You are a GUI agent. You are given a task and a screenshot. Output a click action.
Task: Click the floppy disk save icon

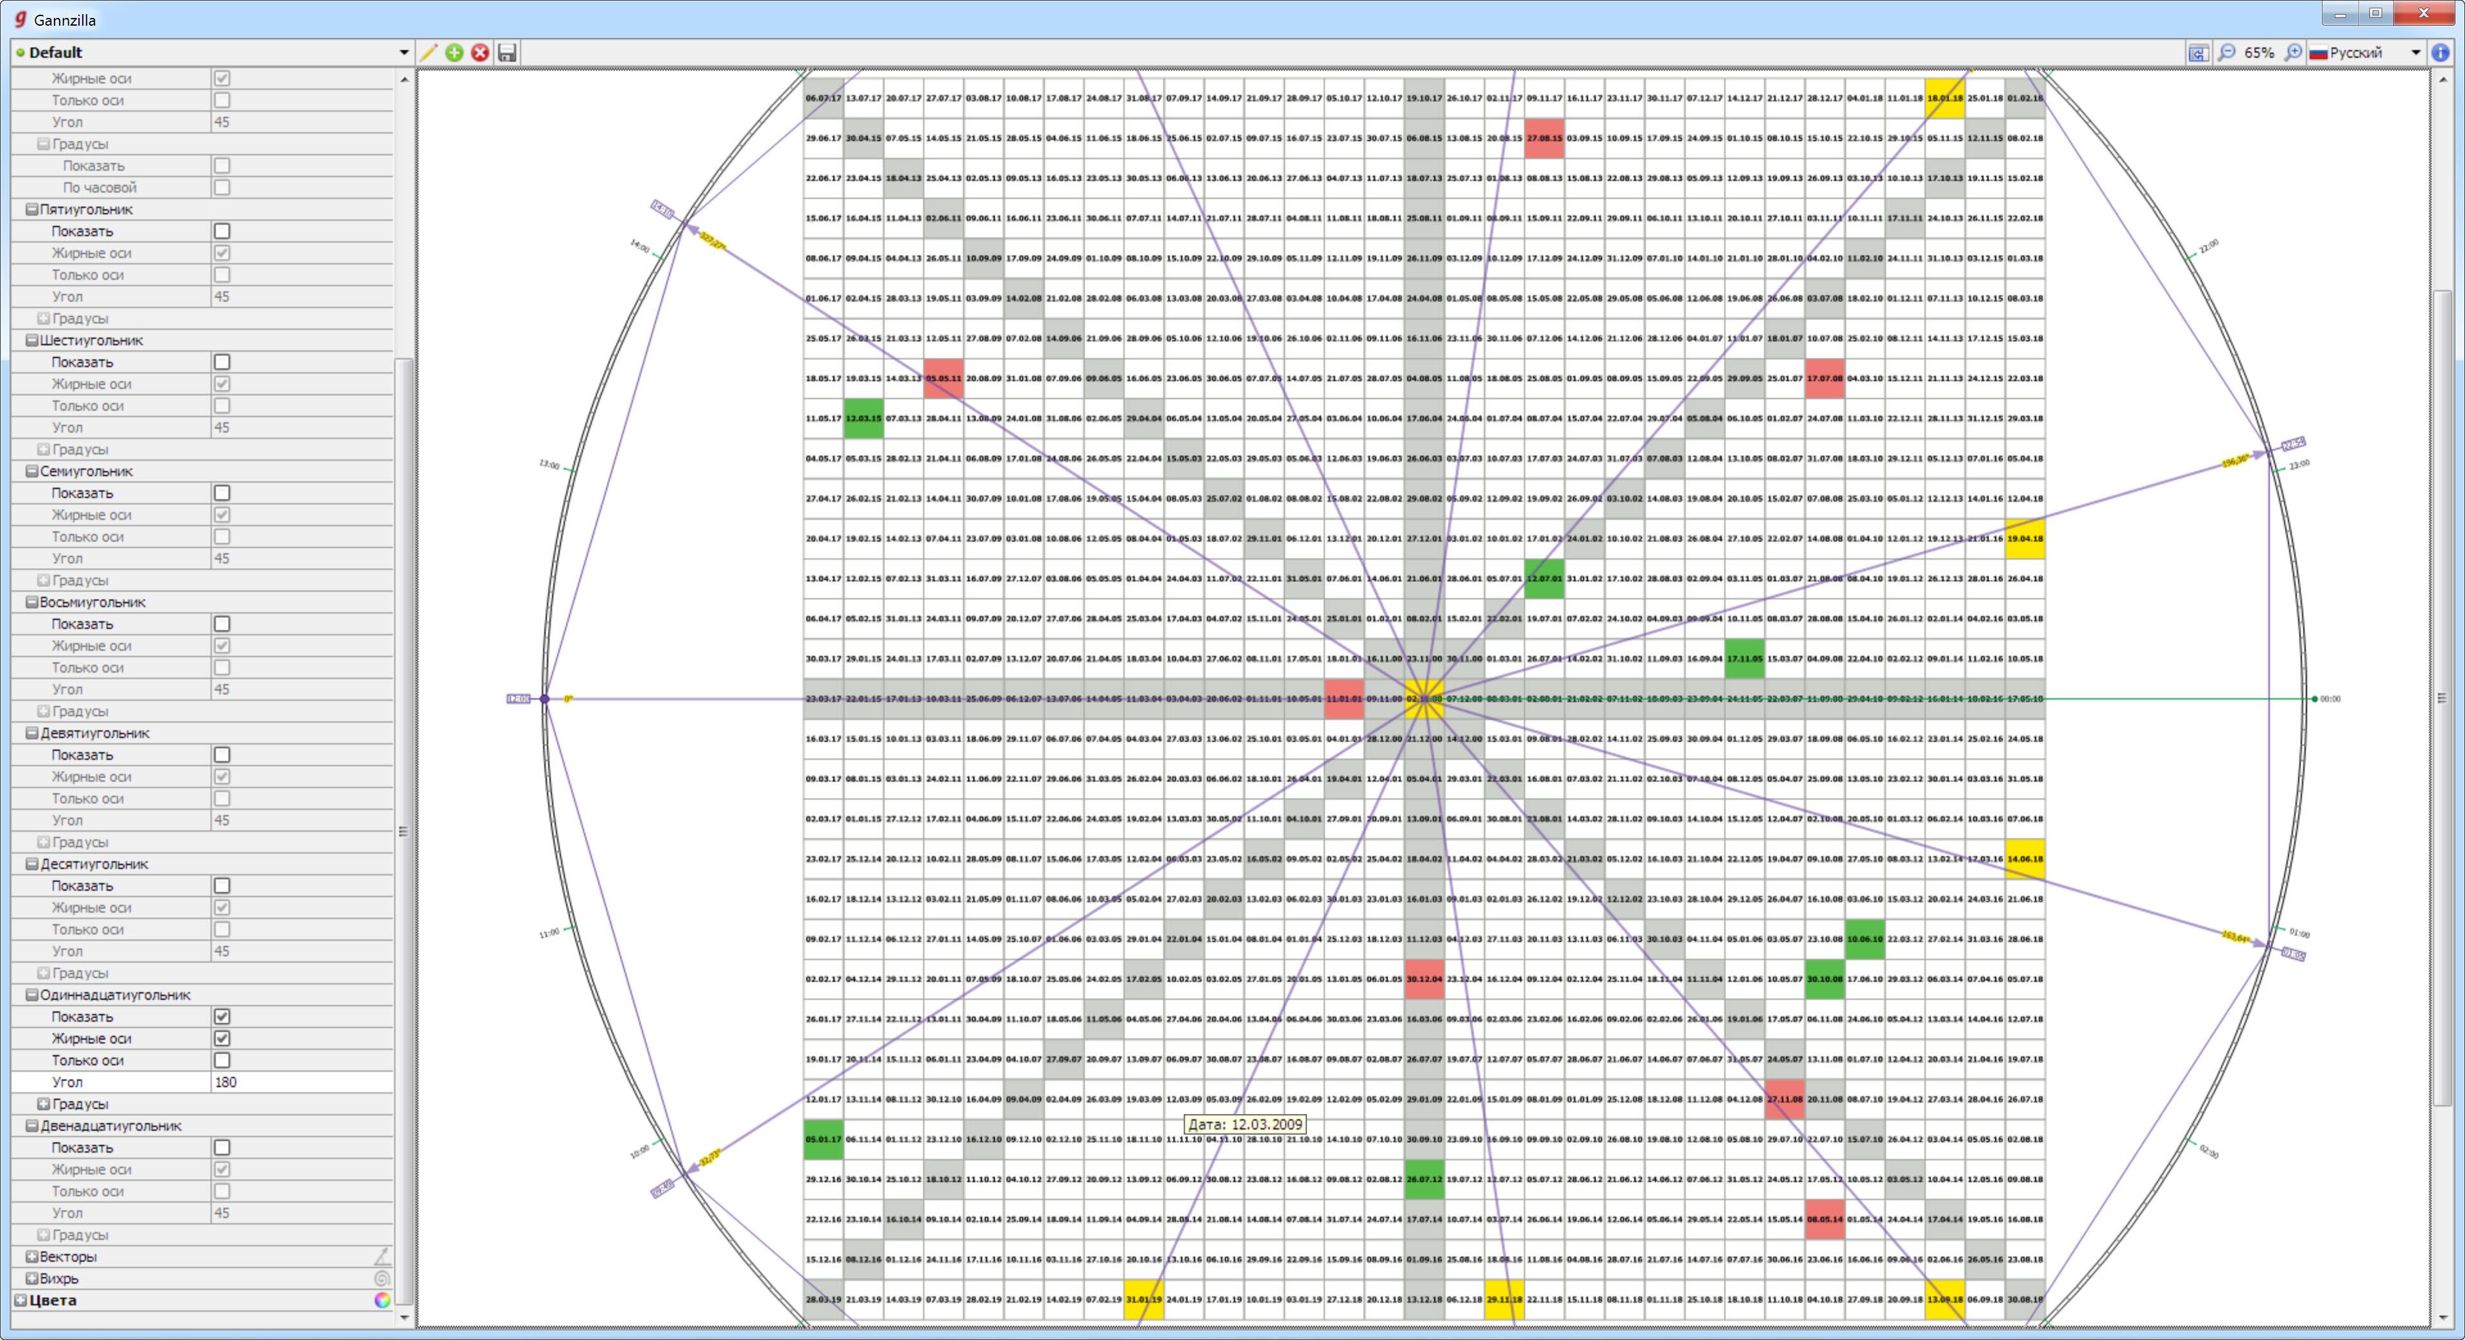click(507, 53)
